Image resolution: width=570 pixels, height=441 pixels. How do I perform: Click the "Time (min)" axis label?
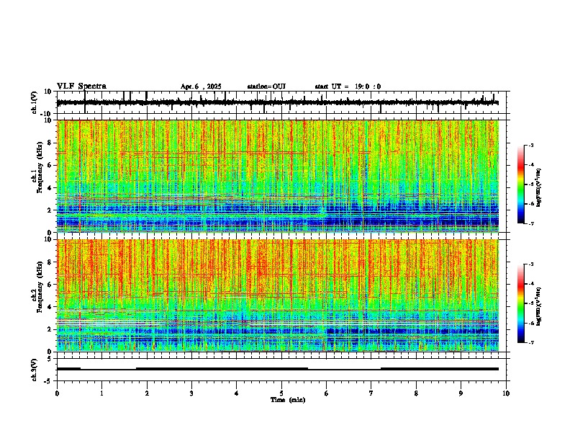[x=288, y=400]
